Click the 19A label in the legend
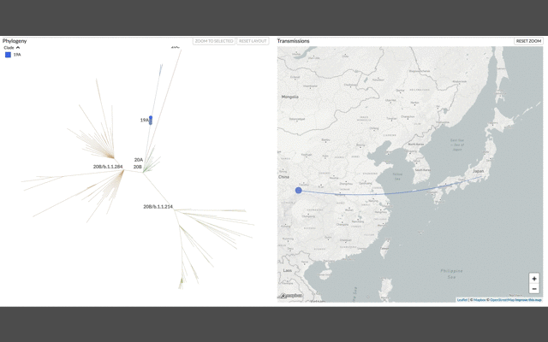This screenshot has height=342, width=548. [17, 55]
